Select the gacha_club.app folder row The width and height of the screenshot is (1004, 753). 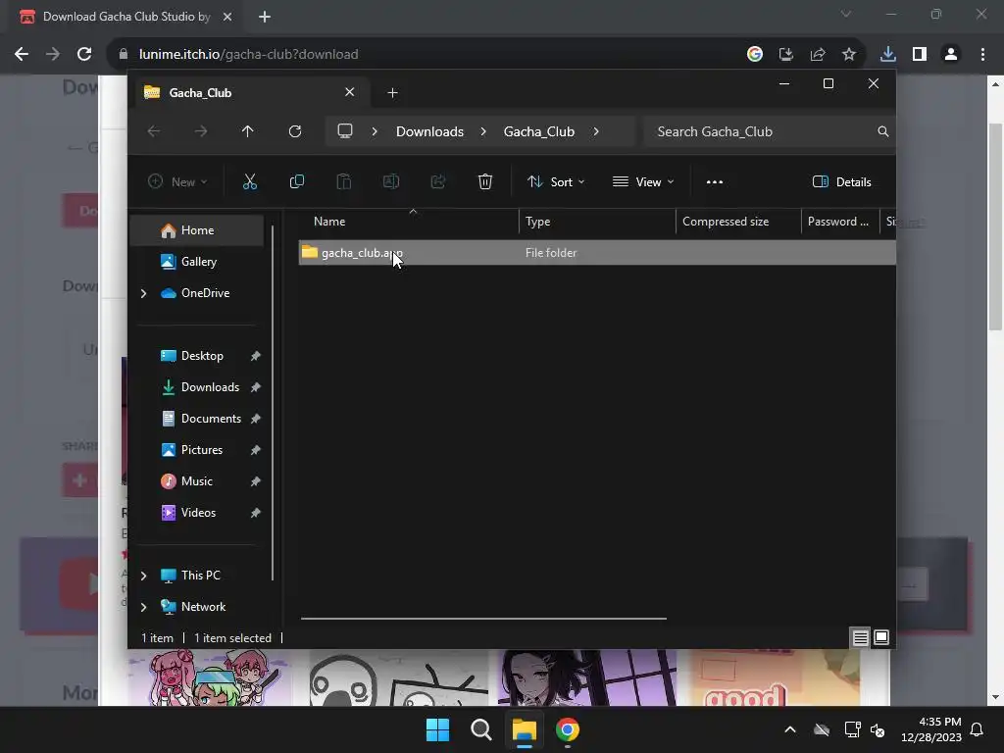pos(597,253)
